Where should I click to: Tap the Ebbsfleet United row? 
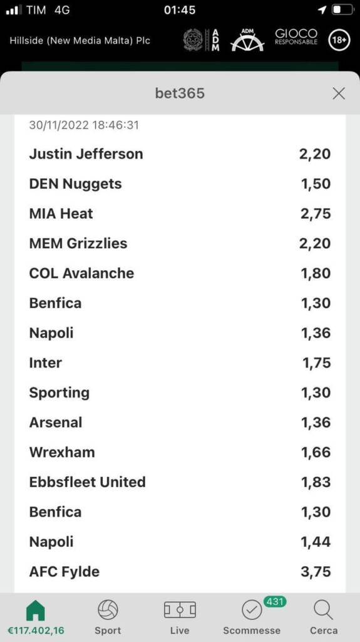tap(180, 482)
